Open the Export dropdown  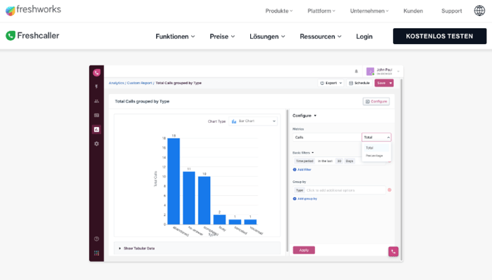tap(331, 83)
